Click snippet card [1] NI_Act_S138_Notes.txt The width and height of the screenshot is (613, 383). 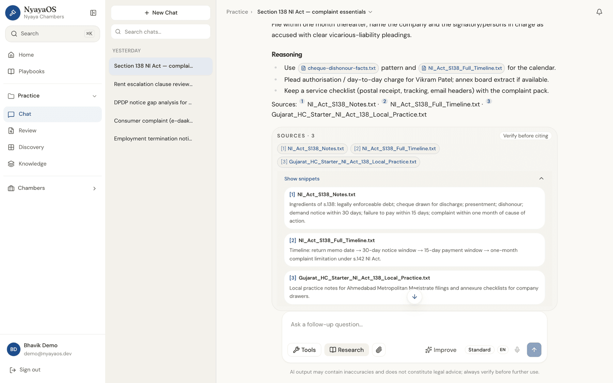pyautogui.click(x=414, y=208)
